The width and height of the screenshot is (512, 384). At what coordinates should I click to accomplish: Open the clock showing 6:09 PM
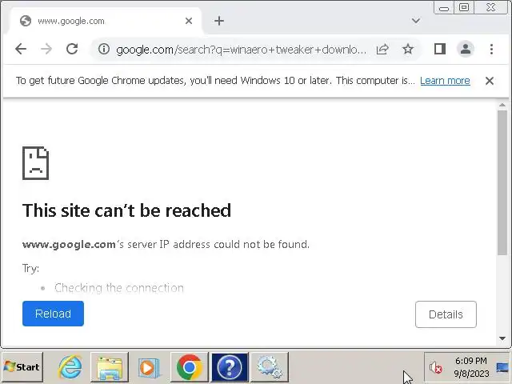(471, 367)
